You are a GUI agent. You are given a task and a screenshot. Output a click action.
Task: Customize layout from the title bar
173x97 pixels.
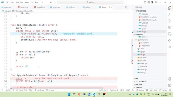[156, 2]
